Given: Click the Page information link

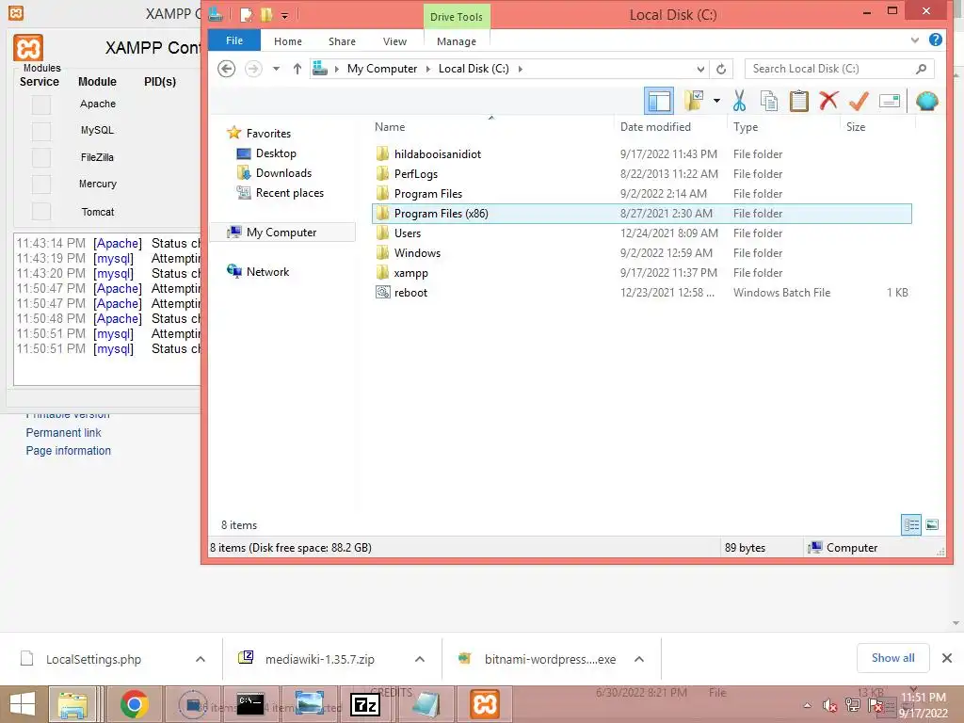Looking at the screenshot, I should 68,451.
